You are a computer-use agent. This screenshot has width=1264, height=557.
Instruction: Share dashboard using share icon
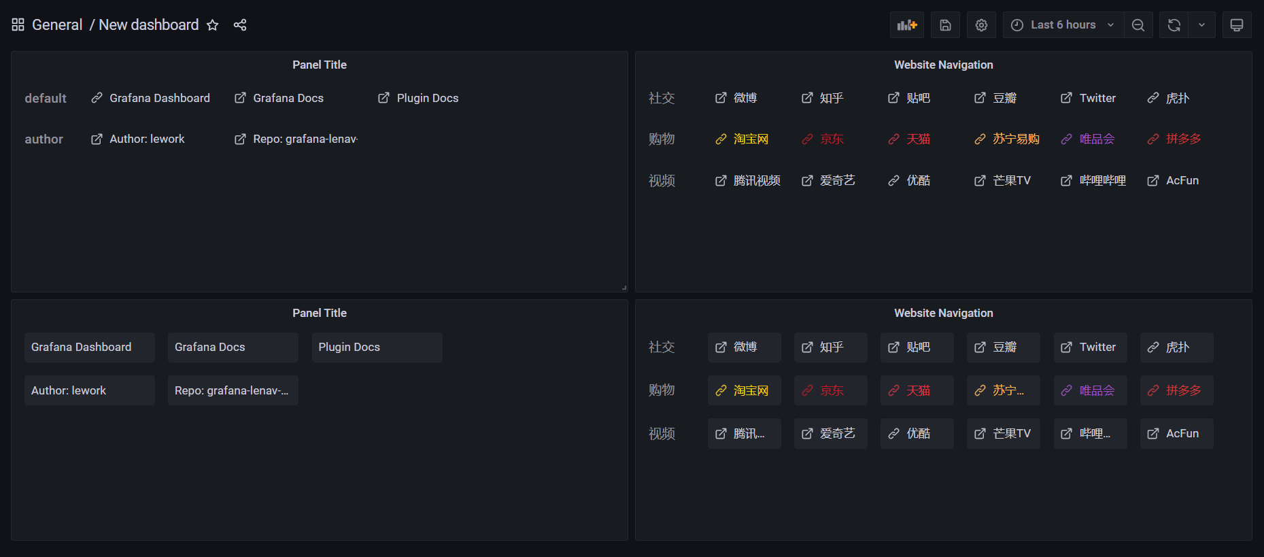pyautogui.click(x=240, y=25)
